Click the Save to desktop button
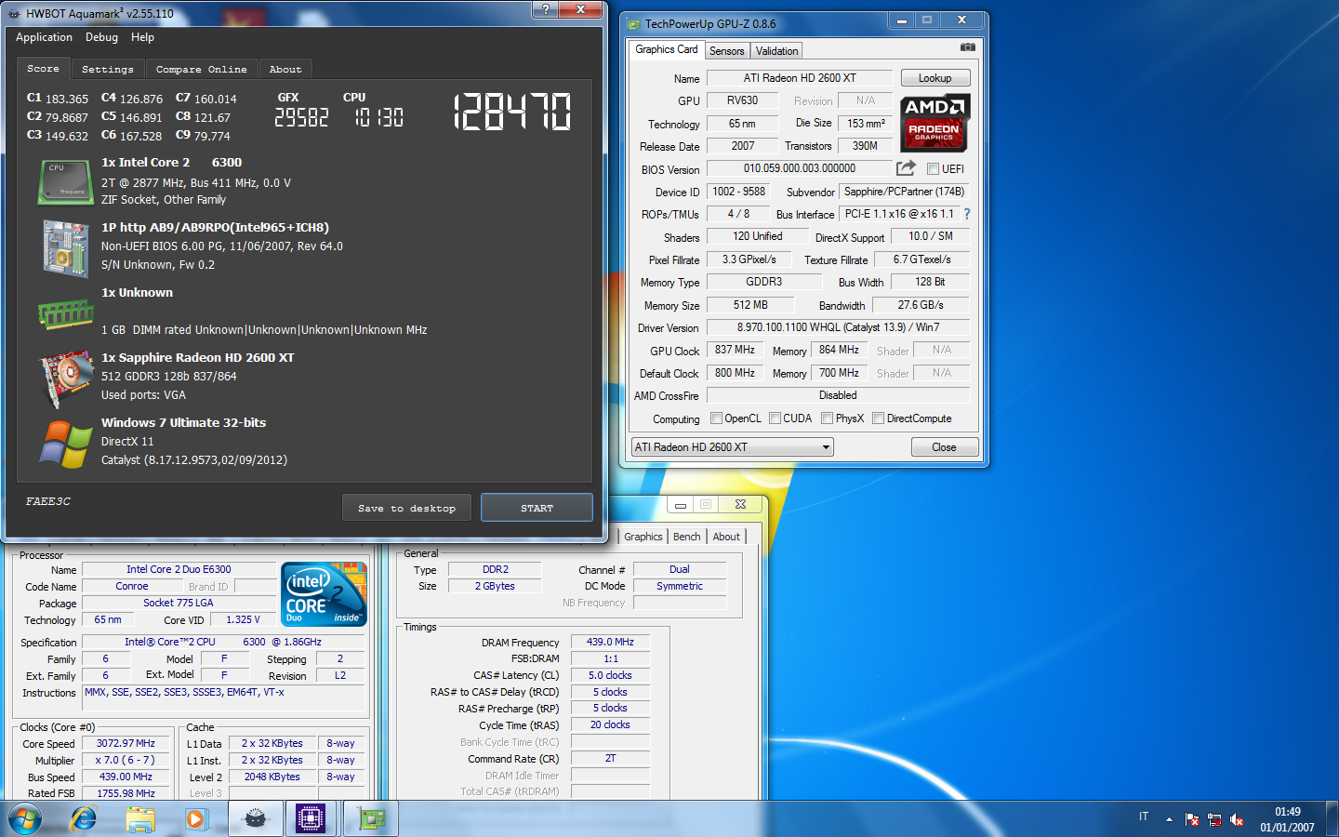Screen dimensions: 1339x837 [x=406, y=508]
